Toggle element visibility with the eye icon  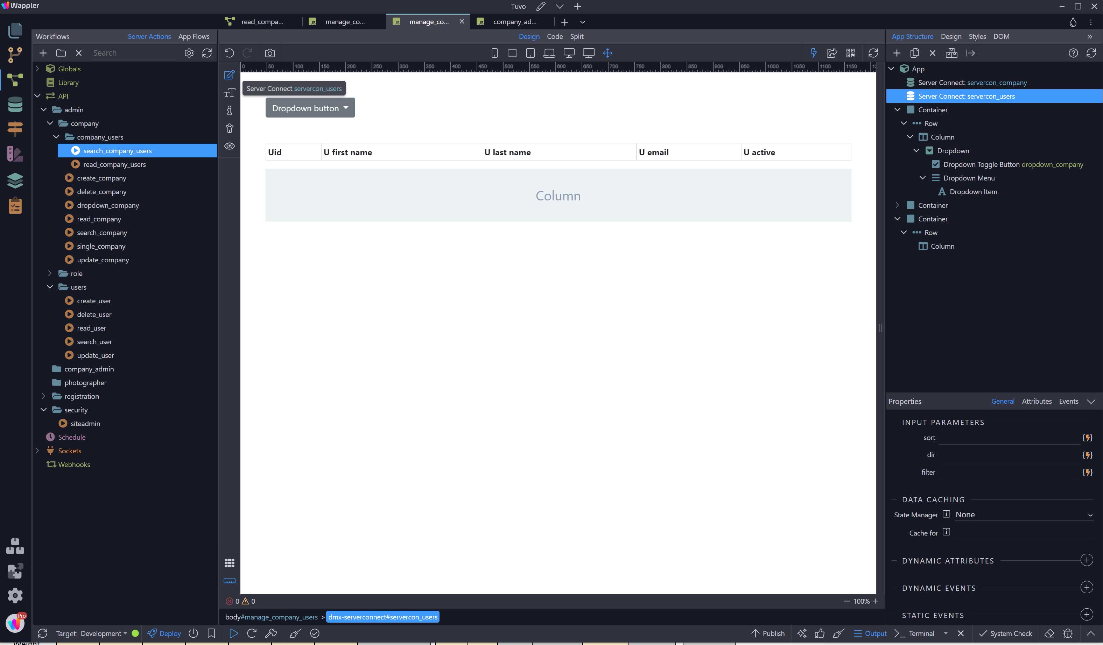coord(229,146)
